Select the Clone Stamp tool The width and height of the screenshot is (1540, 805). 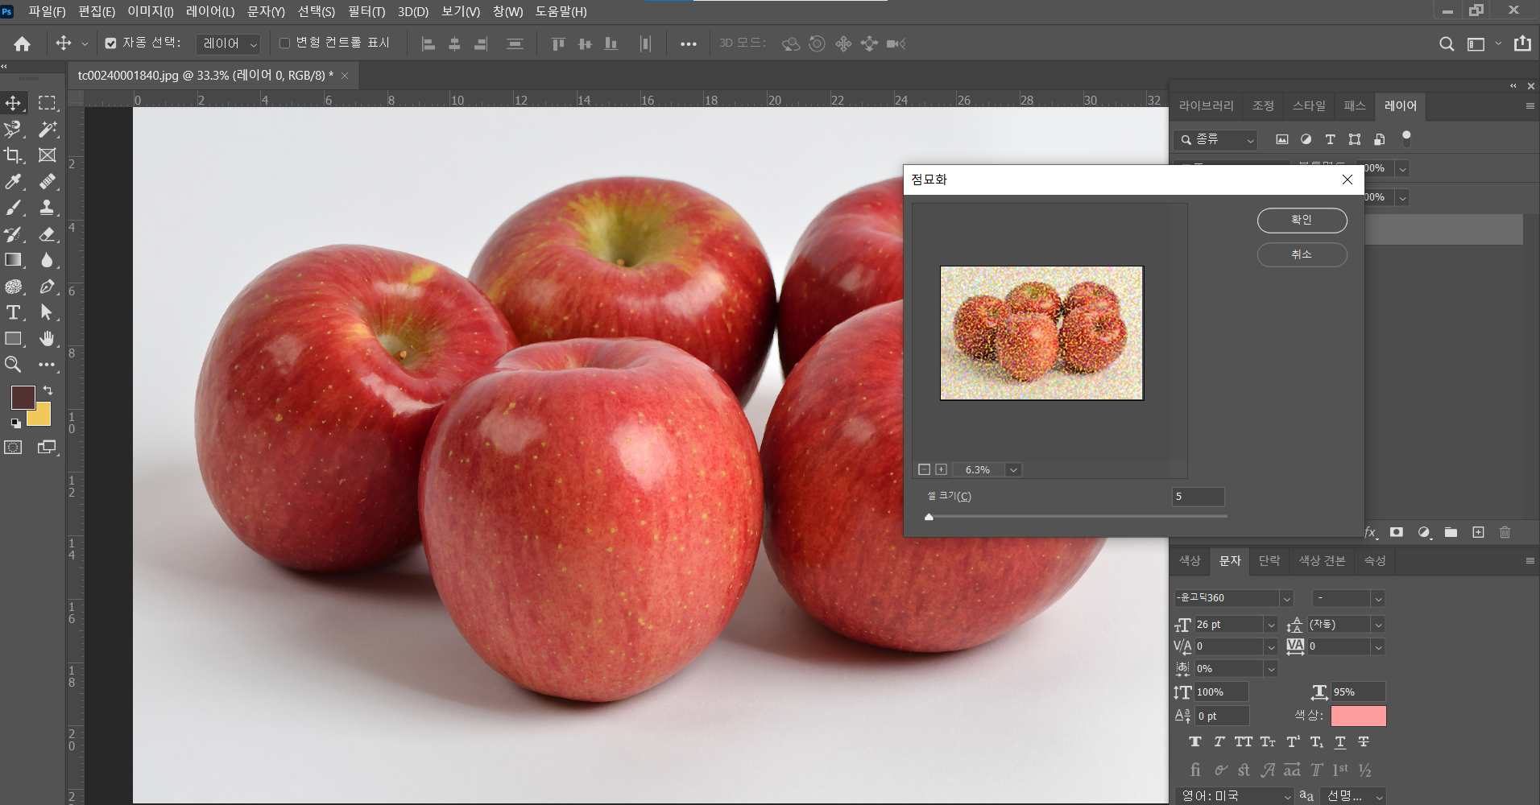click(x=48, y=208)
